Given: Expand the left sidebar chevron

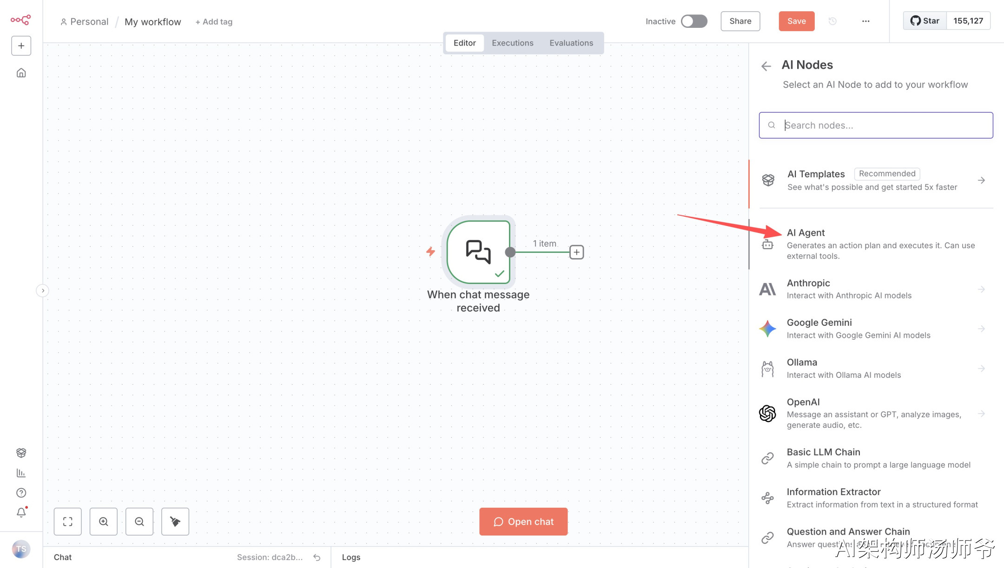Looking at the screenshot, I should point(43,290).
